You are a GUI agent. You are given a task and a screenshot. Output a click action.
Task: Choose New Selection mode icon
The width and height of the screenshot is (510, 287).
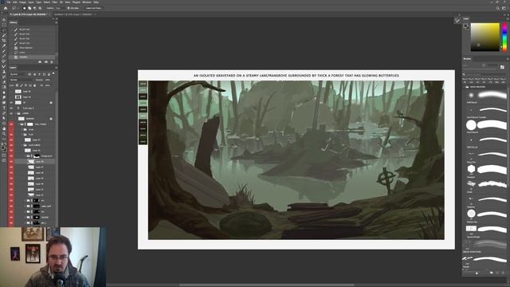[25, 8]
